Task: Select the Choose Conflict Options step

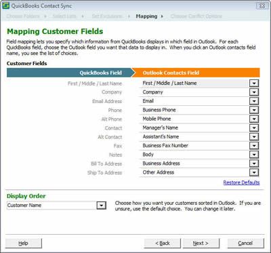Action: [x=196, y=16]
